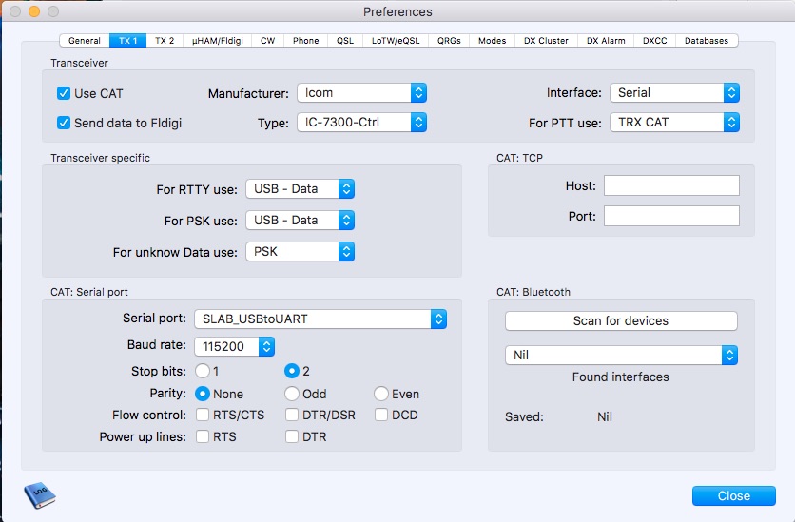This screenshot has height=522, width=795.
Task: Choose Even parity option
Action: 380,393
